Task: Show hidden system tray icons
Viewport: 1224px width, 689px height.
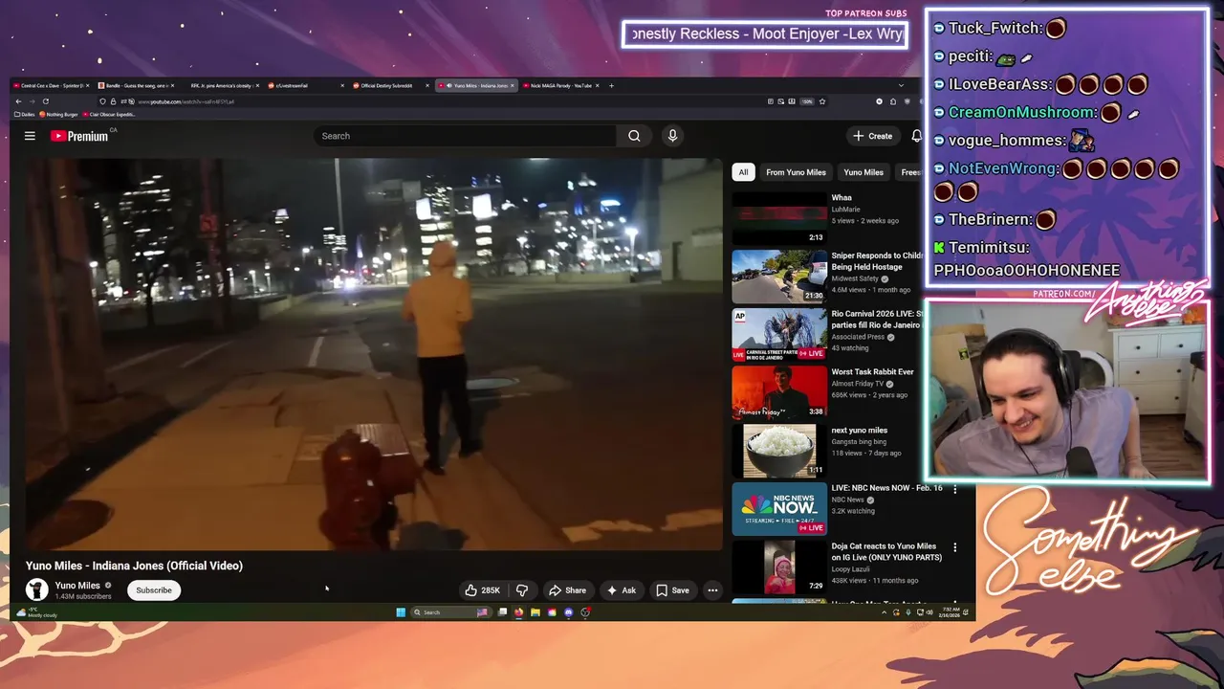Action: (884, 612)
